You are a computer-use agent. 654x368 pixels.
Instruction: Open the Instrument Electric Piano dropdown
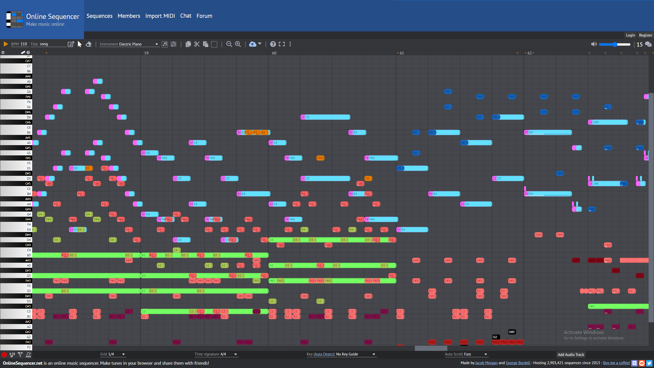click(x=129, y=44)
